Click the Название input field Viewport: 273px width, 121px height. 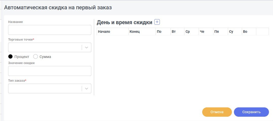coord(50,30)
